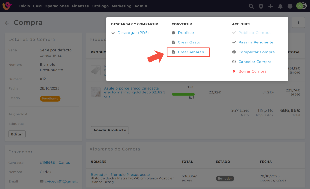Viewport: 310px width, 189px height.
Task: Click the plus icon to create new
Action: [271, 6]
